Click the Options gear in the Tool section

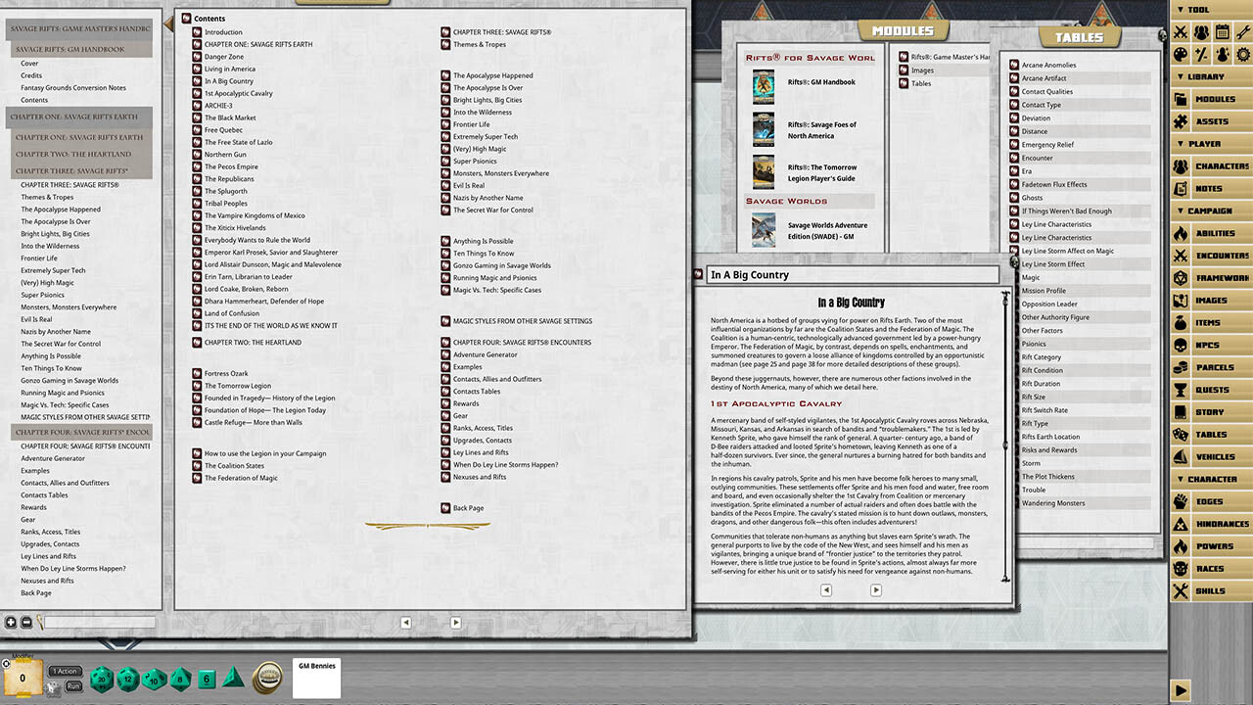1243,55
